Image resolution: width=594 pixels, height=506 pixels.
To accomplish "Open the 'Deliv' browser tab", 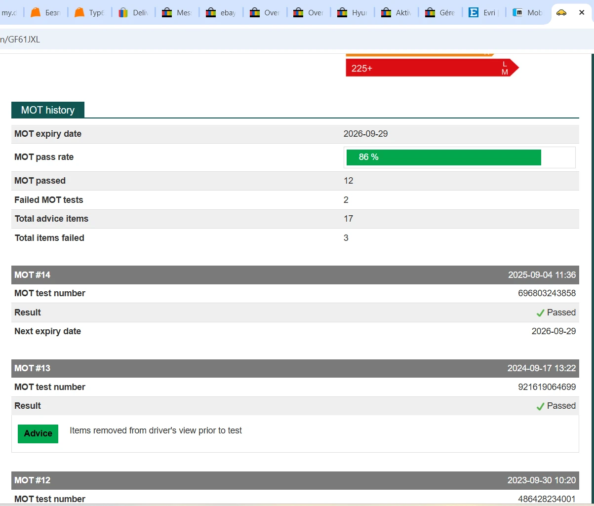I will (134, 12).
